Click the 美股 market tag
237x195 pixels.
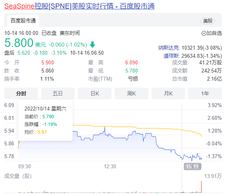click(208, 21)
